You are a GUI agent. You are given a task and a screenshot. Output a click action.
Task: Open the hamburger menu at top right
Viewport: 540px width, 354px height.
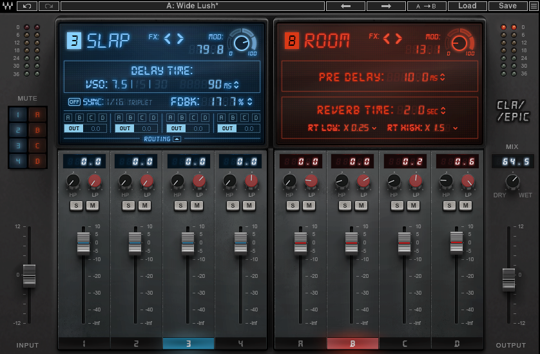point(534,6)
